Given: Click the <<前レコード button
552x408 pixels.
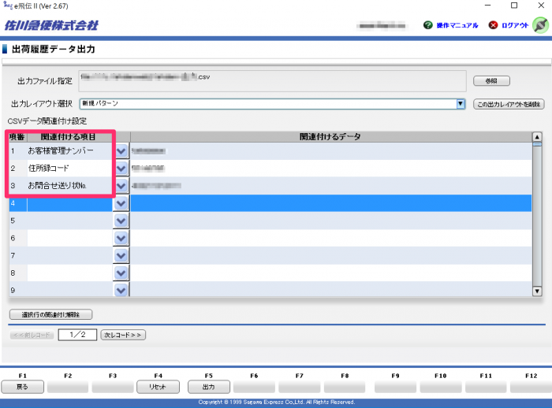Looking at the screenshot, I should 32,336.
